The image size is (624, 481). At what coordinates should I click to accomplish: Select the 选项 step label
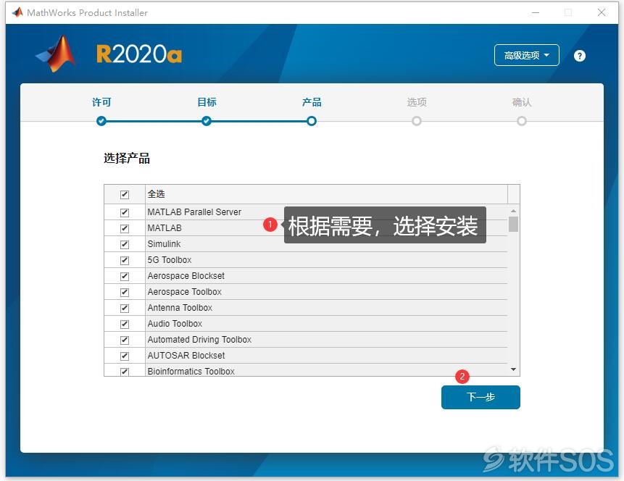point(417,102)
